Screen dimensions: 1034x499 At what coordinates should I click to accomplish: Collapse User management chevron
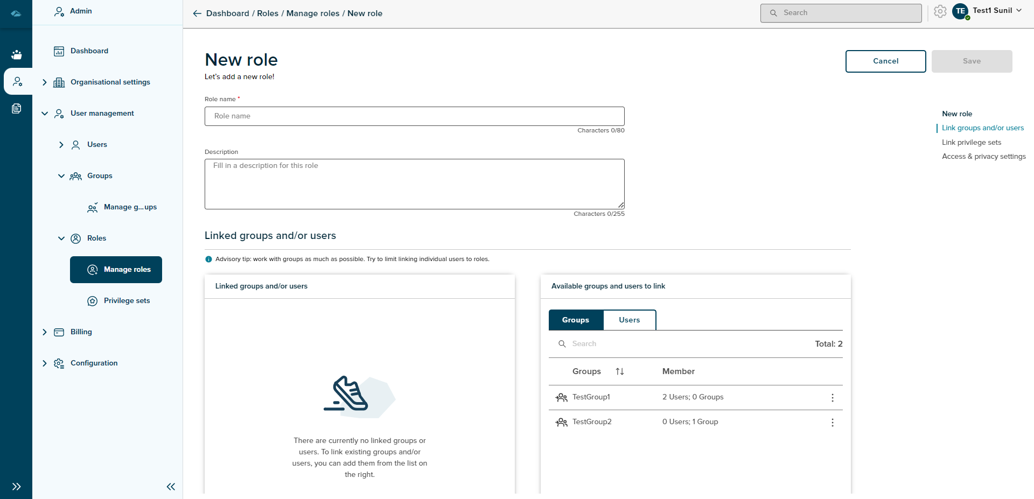point(45,114)
